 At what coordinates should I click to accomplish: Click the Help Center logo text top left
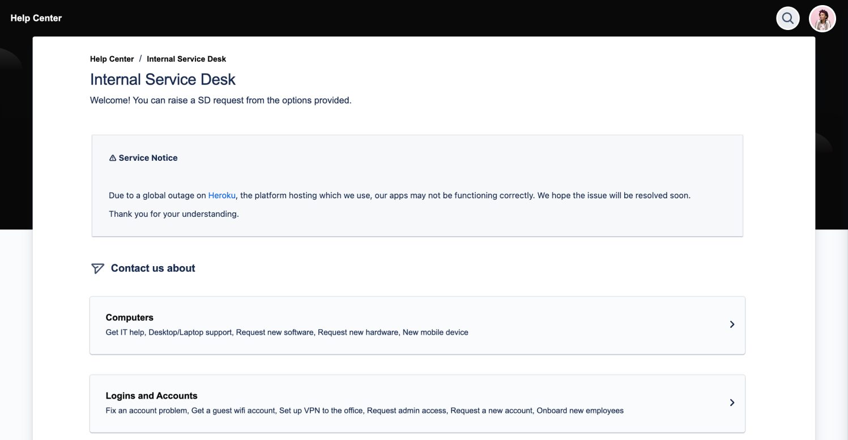point(36,18)
